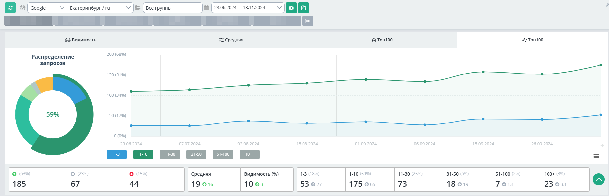Click the calendar icon beside date range
The width and height of the screenshot is (609, 196).
206,8
